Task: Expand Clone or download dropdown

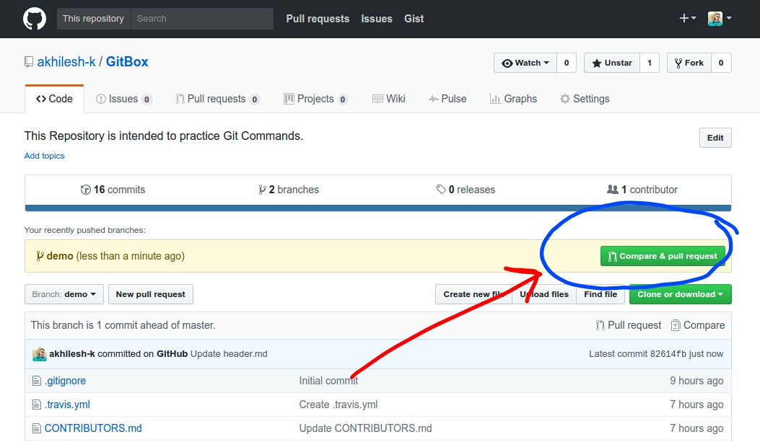Action: [x=681, y=294]
